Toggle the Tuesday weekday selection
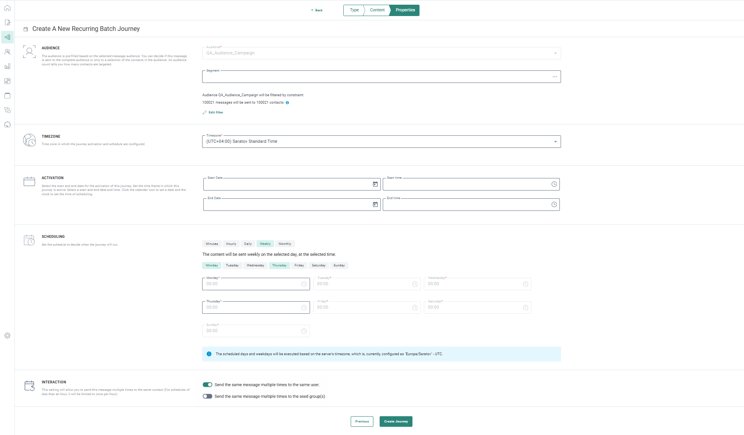The width and height of the screenshot is (744, 435). click(232, 266)
